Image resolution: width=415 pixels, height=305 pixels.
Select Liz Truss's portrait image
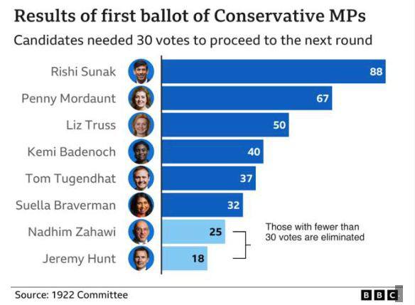tap(141, 125)
